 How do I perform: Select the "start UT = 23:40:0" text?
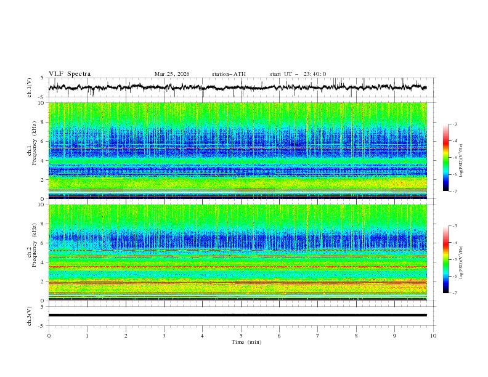298,74
